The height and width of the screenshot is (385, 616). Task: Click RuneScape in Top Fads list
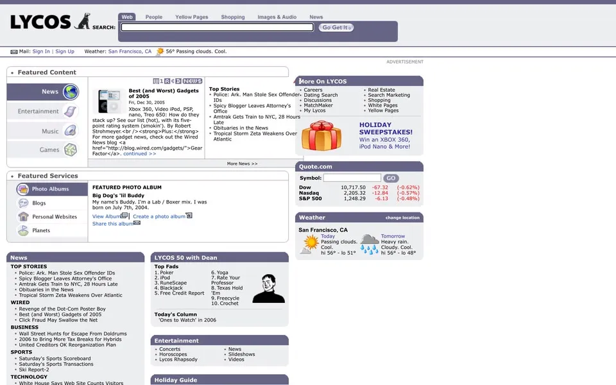173,283
